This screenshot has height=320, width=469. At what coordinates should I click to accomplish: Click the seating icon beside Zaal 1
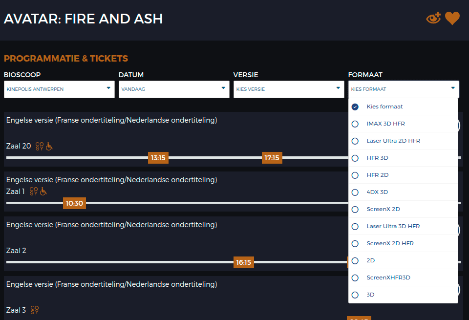[34, 192]
